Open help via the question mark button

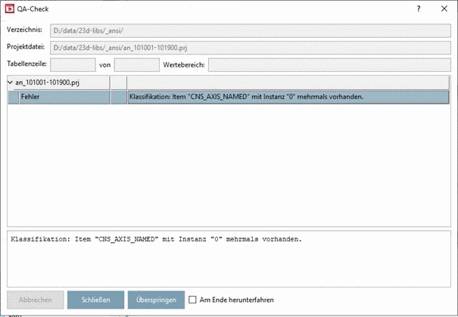pos(419,9)
